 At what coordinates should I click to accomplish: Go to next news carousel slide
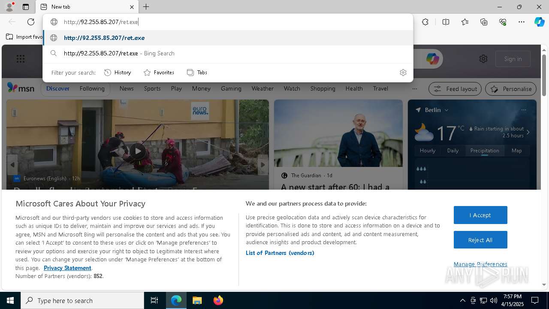point(263,165)
